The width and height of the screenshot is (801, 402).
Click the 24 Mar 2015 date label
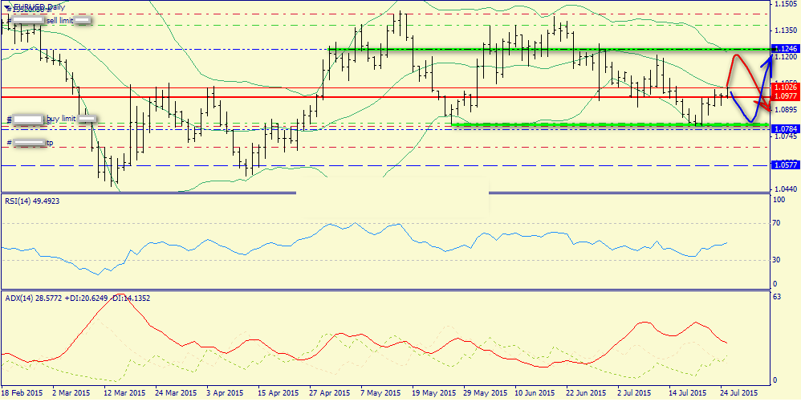click(176, 393)
